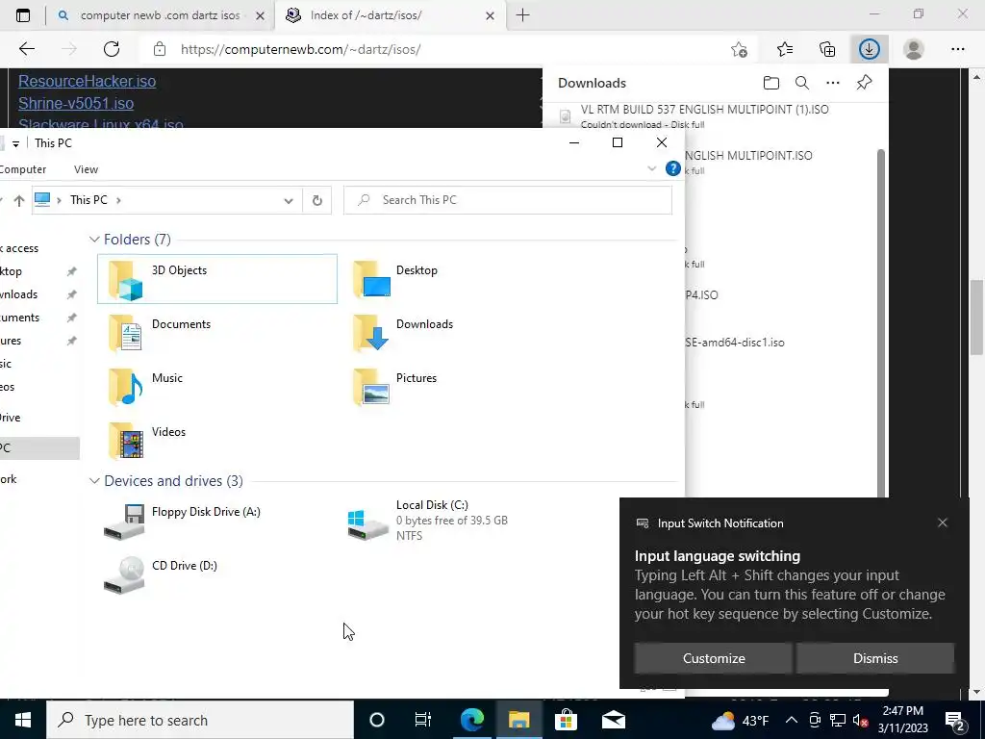Open downloads folder from Downloads panel

[x=771, y=83]
